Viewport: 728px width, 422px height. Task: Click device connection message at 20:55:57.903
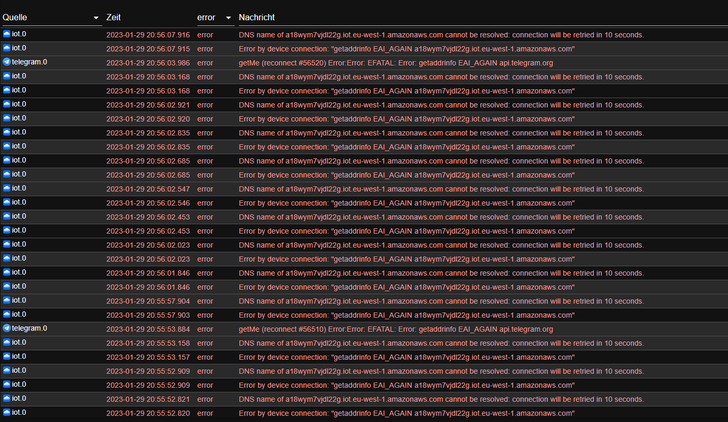[407, 315]
